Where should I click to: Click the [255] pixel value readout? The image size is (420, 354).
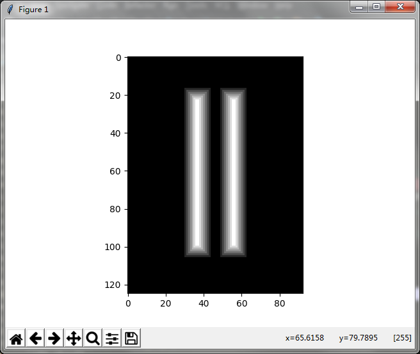click(402, 337)
